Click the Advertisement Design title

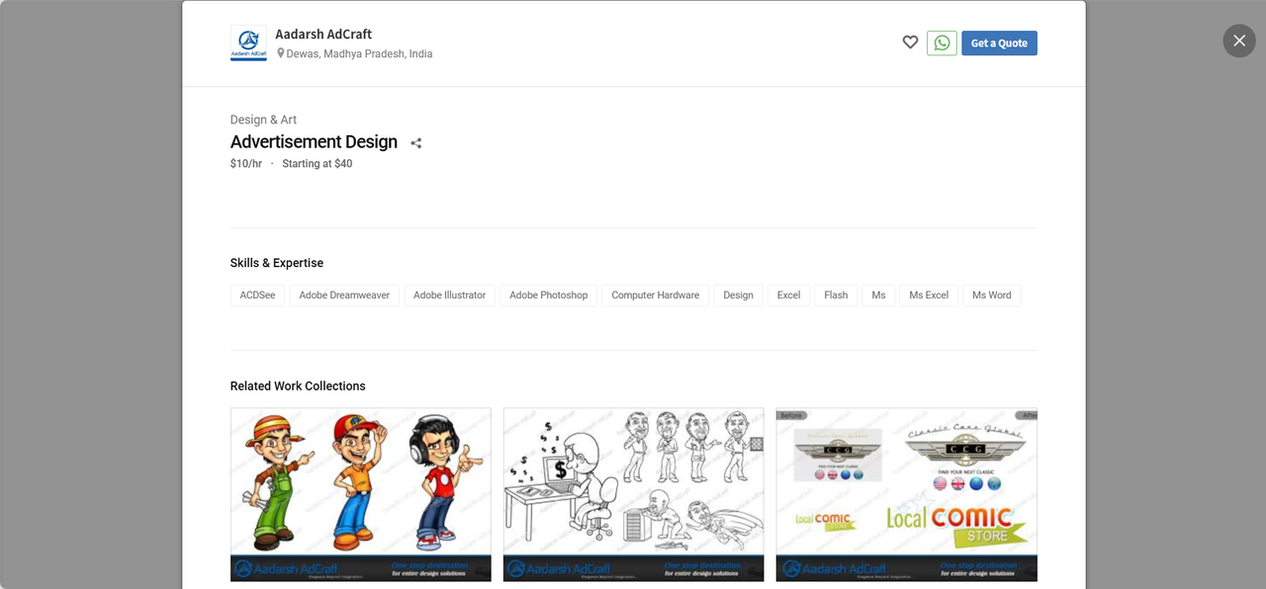314,142
